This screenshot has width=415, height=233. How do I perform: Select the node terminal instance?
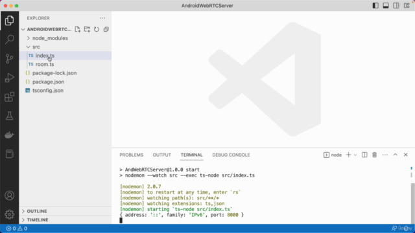(x=333, y=155)
